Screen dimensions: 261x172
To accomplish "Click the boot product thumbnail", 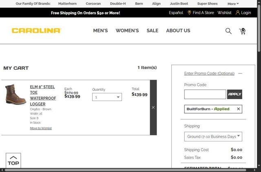I will pyautogui.click(x=15, y=94).
